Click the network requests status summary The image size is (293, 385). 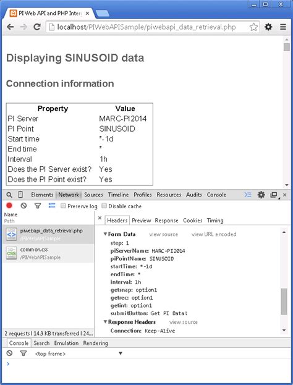click(x=49, y=334)
